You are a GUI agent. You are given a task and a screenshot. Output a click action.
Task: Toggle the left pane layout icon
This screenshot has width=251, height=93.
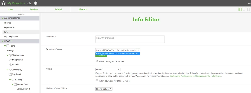click(240, 9)
